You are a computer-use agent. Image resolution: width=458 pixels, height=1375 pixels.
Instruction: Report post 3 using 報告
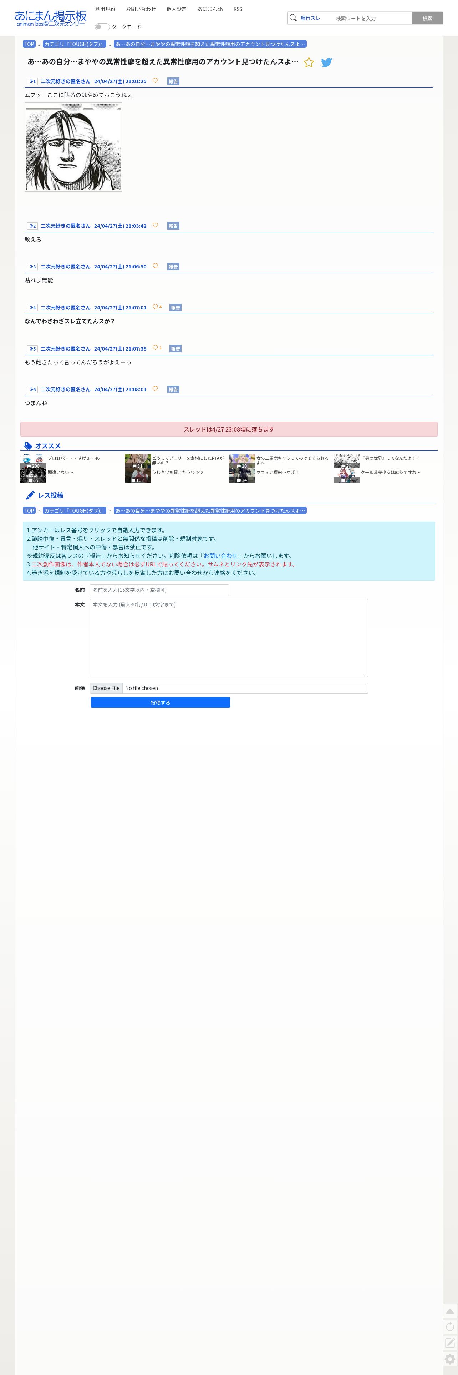[x=173, y=266]
